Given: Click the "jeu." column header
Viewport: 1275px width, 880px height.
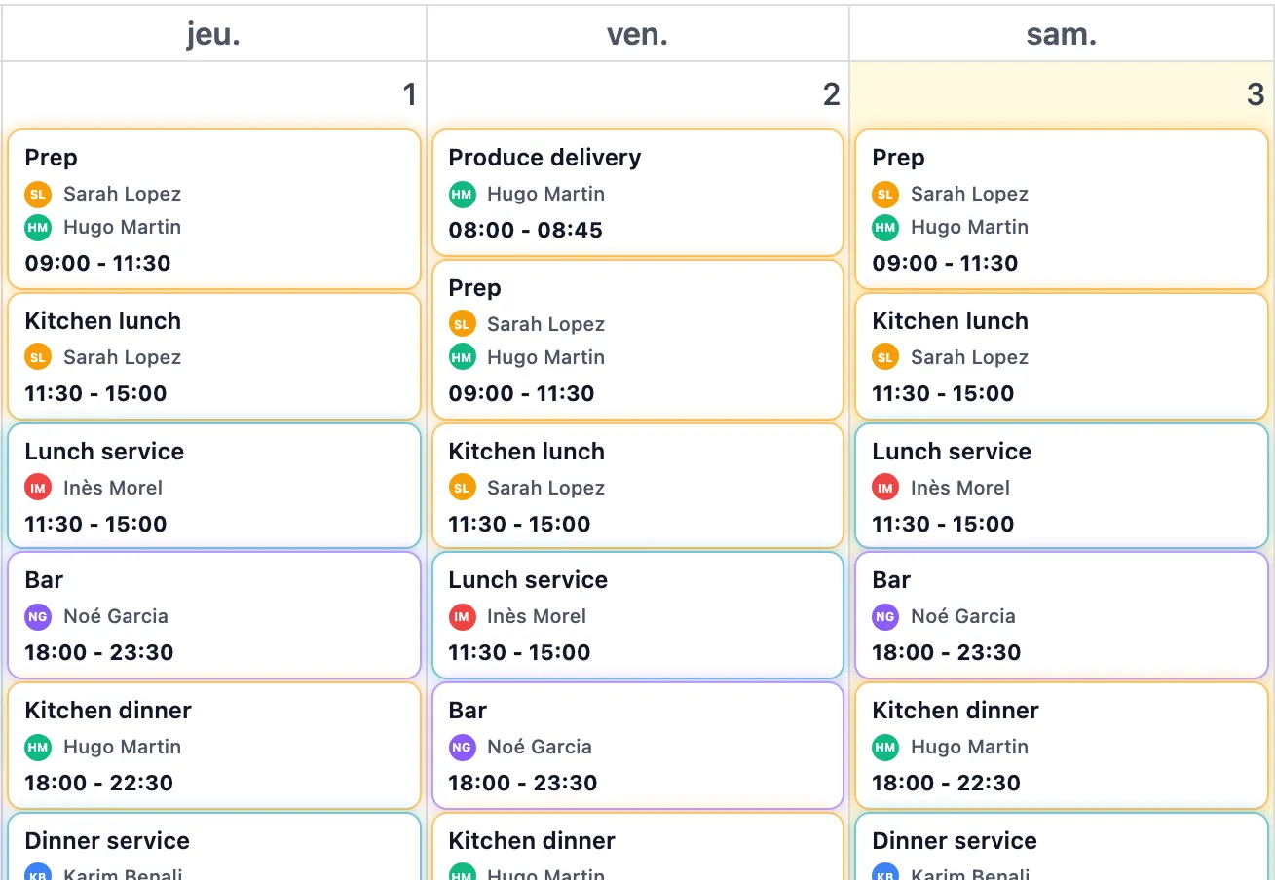Looking at the screenshot, I should 213,35.
